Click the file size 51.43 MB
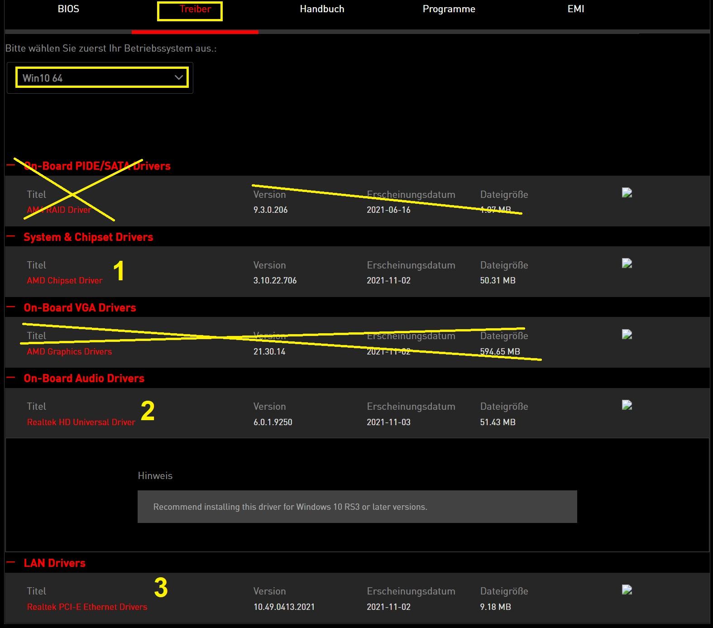713x628 pixels. tap(498, 422)
